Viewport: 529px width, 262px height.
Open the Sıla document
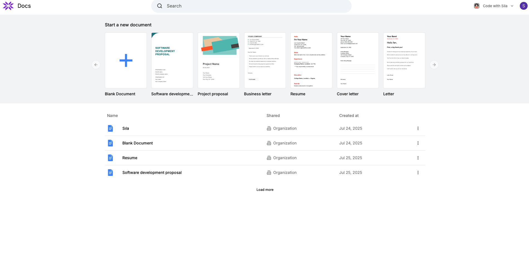125,128
